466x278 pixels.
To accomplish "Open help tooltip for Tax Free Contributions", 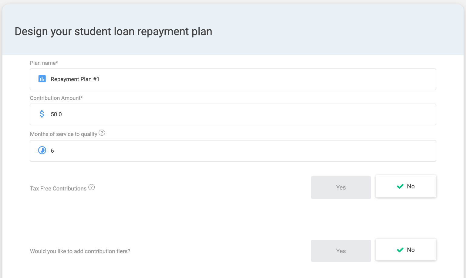I will point(92,187).
